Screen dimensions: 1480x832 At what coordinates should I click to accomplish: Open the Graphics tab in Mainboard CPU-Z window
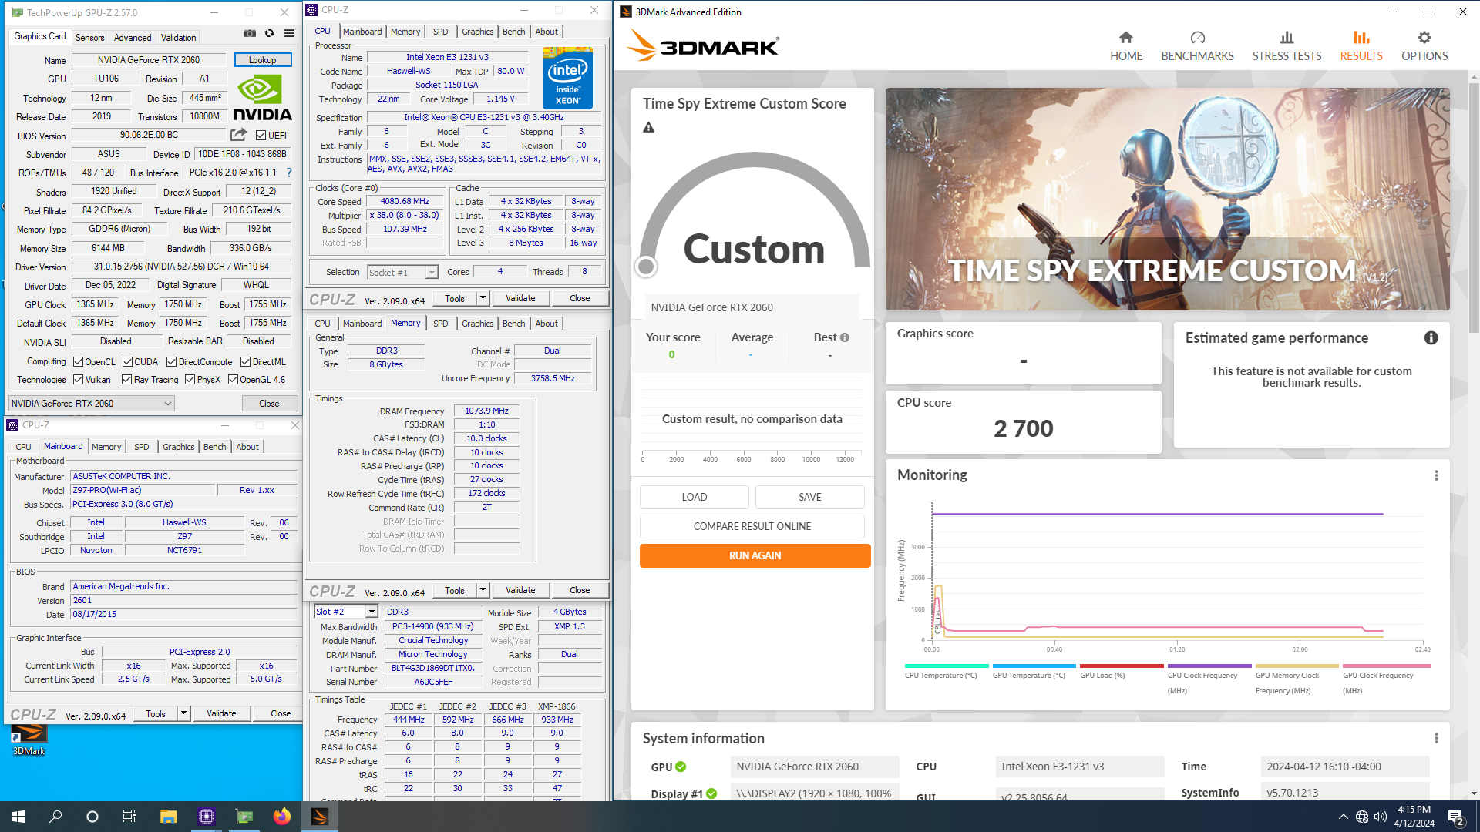pos(178,447)
